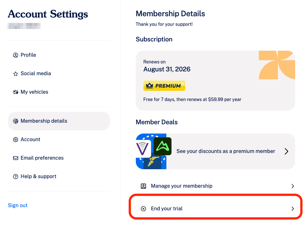
Task: Expand End your trial chevron arrow
Action: [293, 209]
